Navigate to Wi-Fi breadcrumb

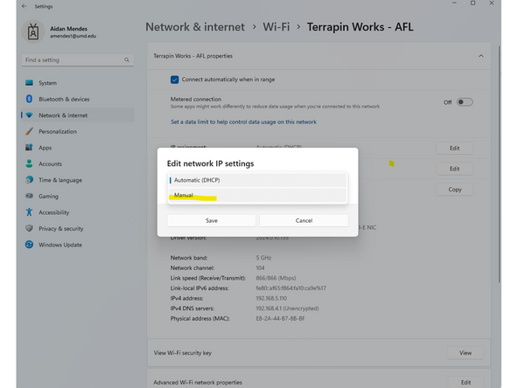pyautogui.click(x=276, y=27)
